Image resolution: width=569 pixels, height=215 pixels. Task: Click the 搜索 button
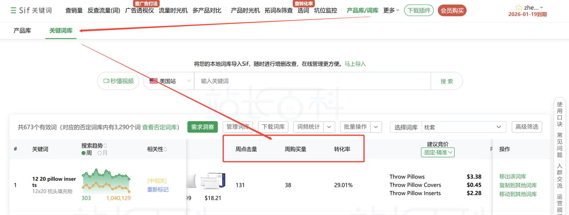click(x=447, y=81)
